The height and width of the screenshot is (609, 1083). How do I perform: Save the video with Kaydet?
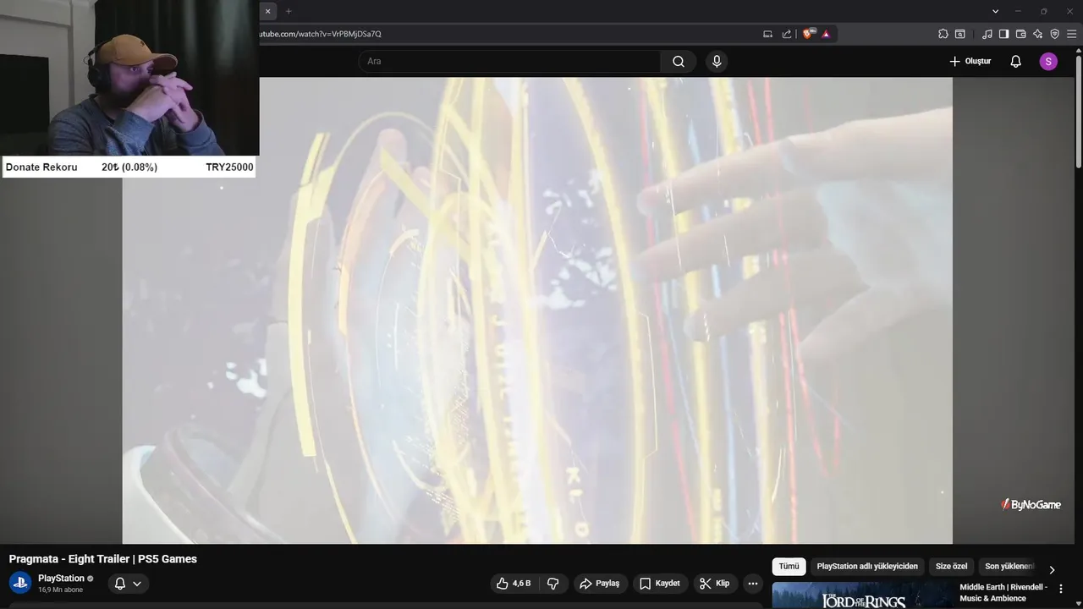pos(660,584)
